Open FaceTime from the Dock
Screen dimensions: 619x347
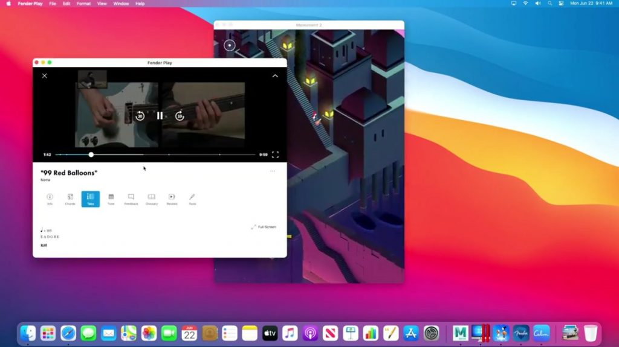click(169, 334)
